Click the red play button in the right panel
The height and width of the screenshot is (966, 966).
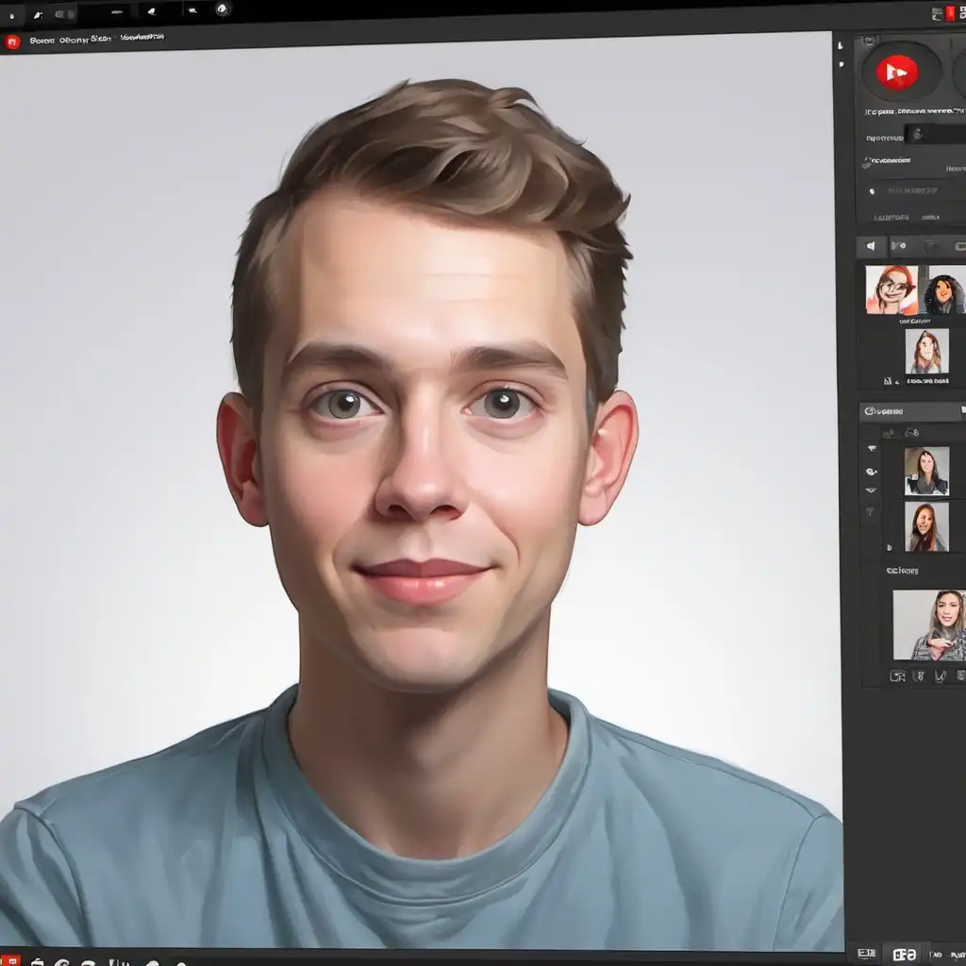[897, 72]
